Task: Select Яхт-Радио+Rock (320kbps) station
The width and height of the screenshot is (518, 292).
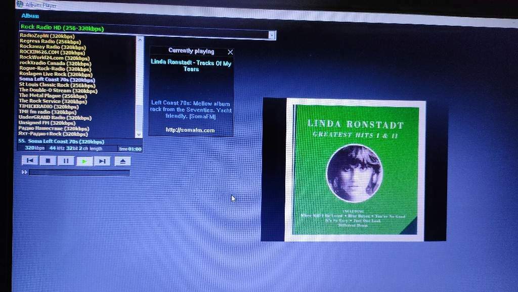Action: (53, 134)
